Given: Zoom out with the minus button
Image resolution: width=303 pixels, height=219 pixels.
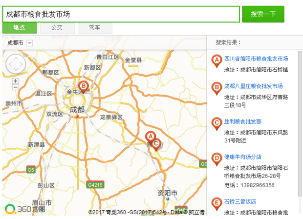Looking at the screenshot, I should (16, 87).
